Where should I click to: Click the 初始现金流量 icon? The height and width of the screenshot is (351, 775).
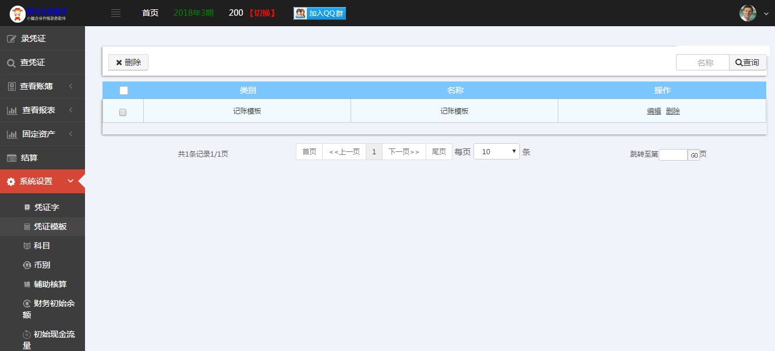(x=26, y=334)
